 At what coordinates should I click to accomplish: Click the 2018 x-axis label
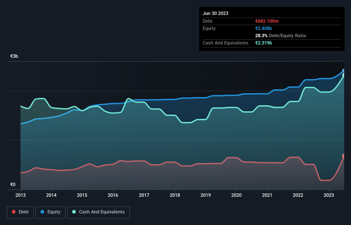pyautogui.click(x=175, y=195)
